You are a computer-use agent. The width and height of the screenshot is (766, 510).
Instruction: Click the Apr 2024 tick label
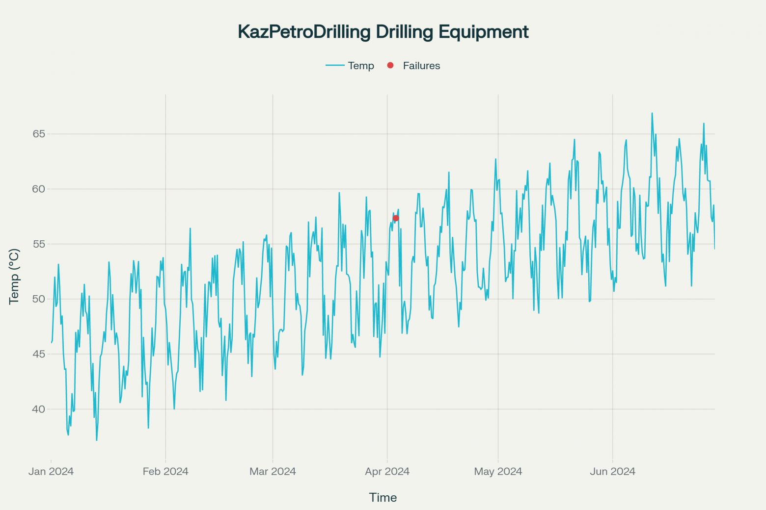[x=387, y=471]
